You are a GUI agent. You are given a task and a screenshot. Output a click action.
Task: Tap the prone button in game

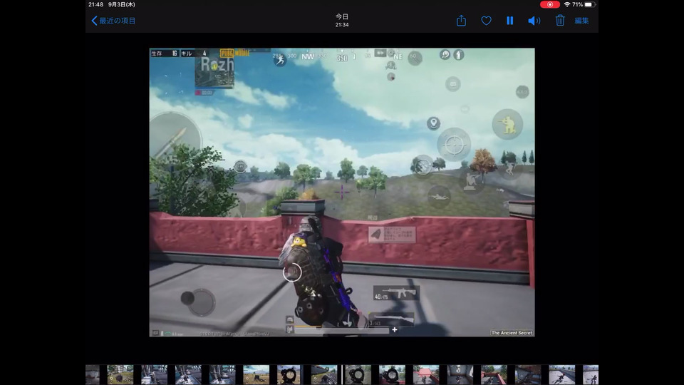pos(439,197)
